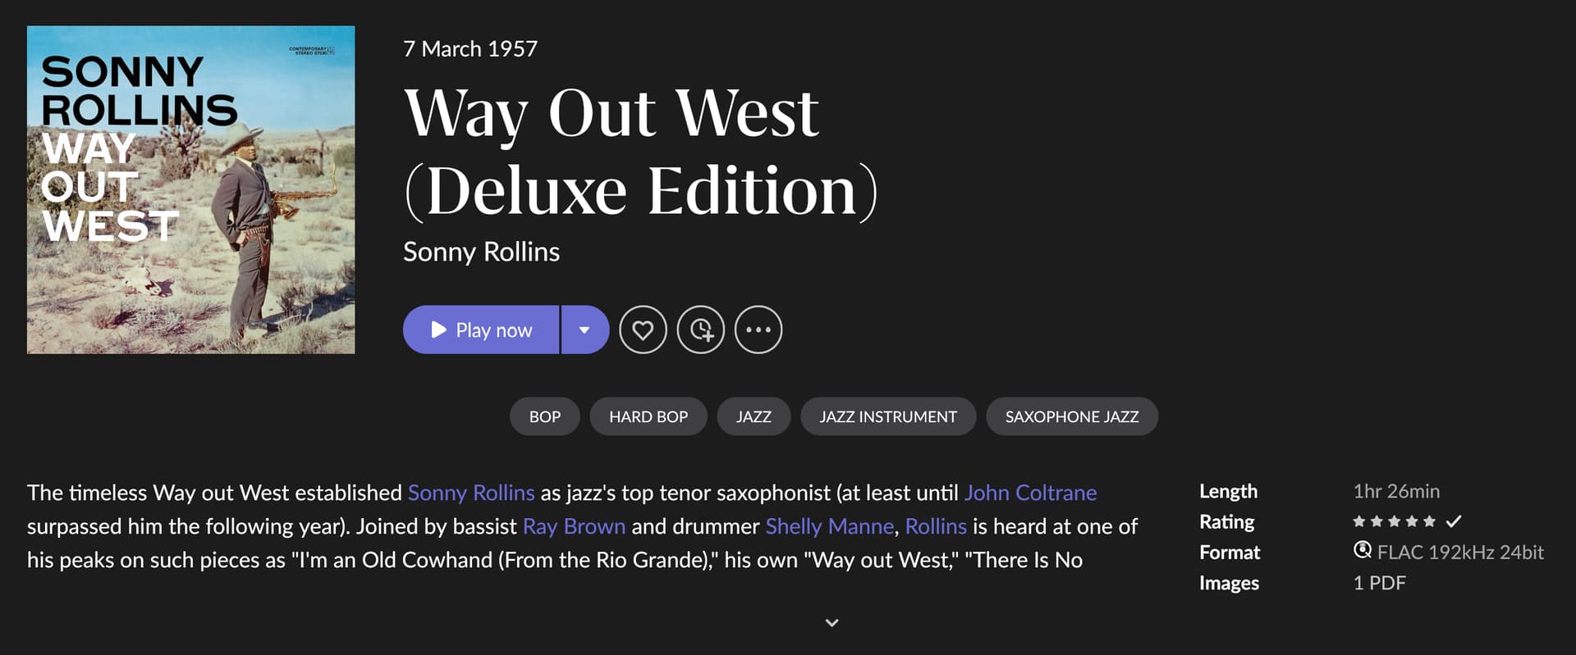Open the three-dots more options menu
1576x655 pixels.
point(758,330)
